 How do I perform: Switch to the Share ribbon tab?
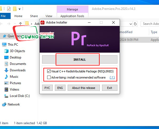click(34, 16)
